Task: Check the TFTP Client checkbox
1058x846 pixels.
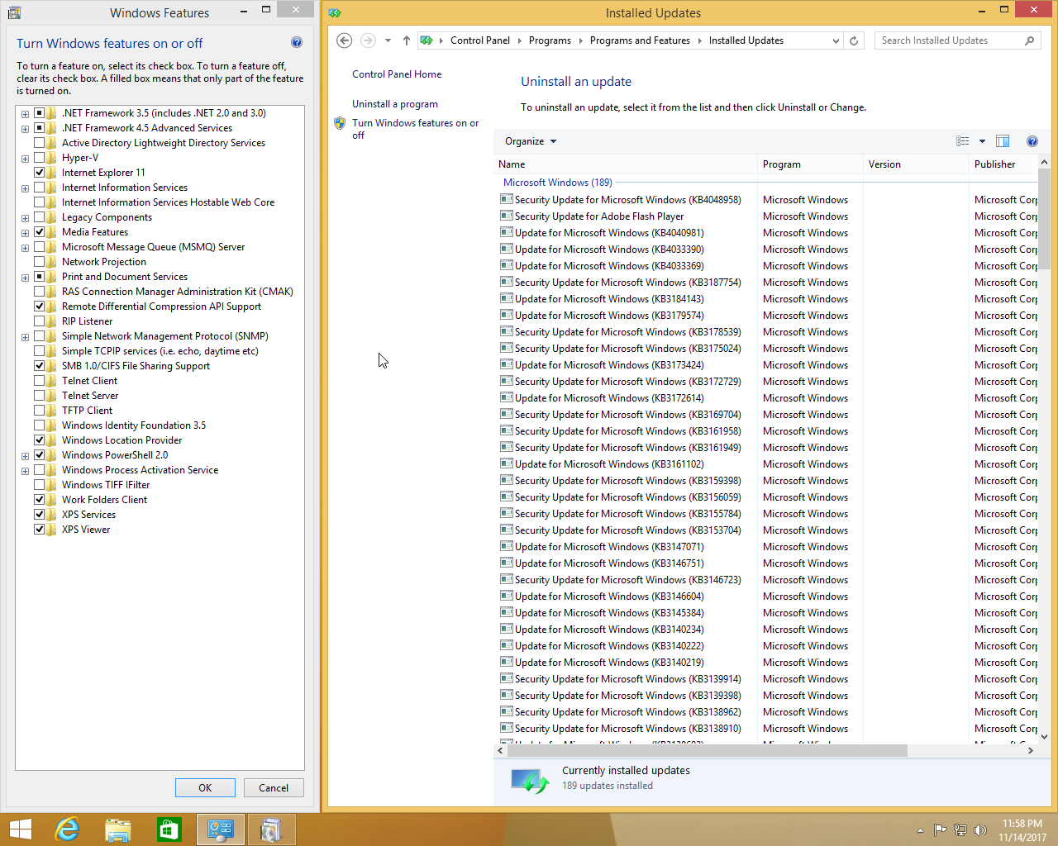Action: 39,411
